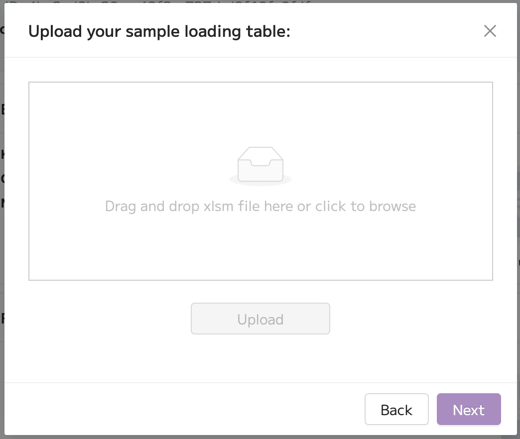Submit file with the Upload button
Image resolution: width=520 pixels, height=439 pixels.
tap(260, 319)
